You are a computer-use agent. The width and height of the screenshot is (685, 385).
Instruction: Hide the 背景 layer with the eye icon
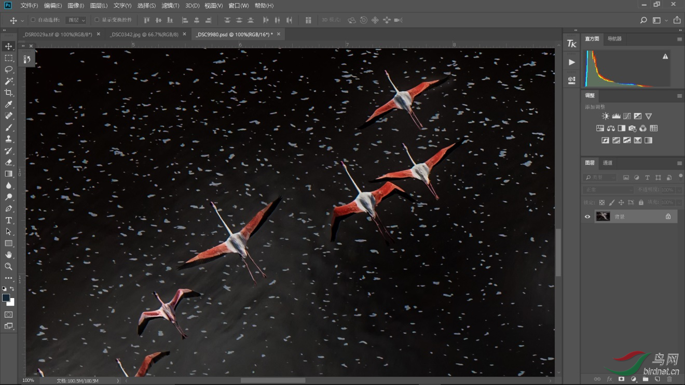[x=587, y=217]
